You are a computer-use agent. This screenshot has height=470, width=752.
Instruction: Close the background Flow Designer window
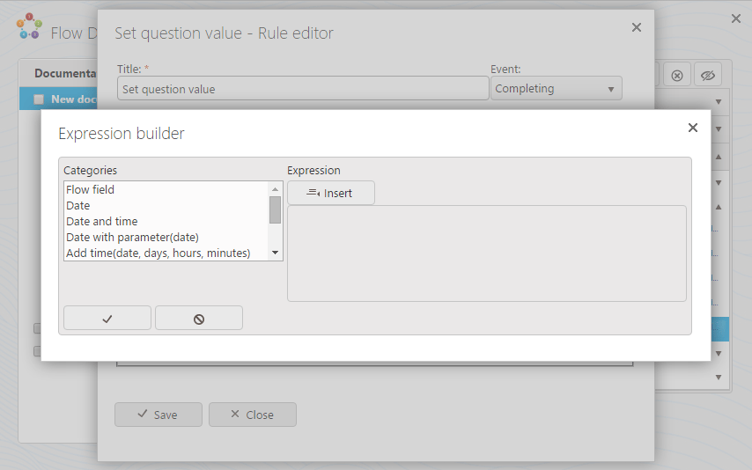735,18
